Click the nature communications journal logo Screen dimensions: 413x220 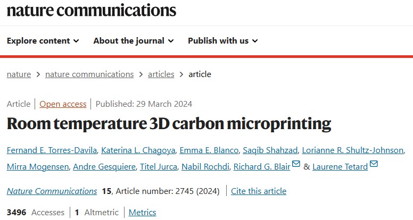pyautogui.click(x=91, y=10)
